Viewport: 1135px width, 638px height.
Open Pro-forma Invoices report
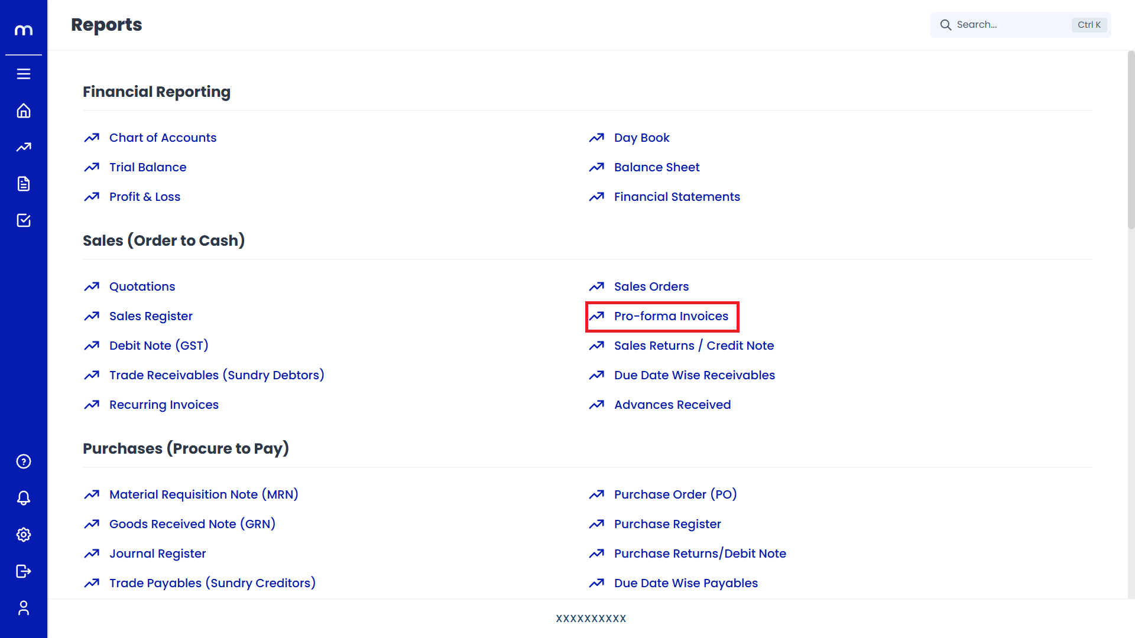click(x=671, y=316)
